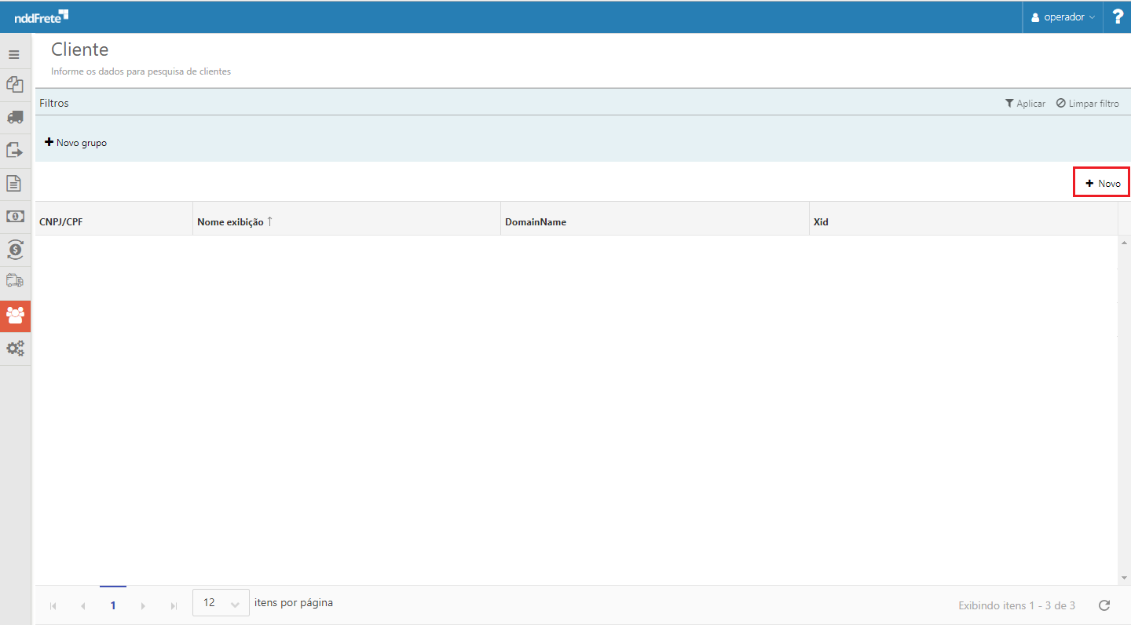
Task: Refresh the client list grid
Action: 1104,605
